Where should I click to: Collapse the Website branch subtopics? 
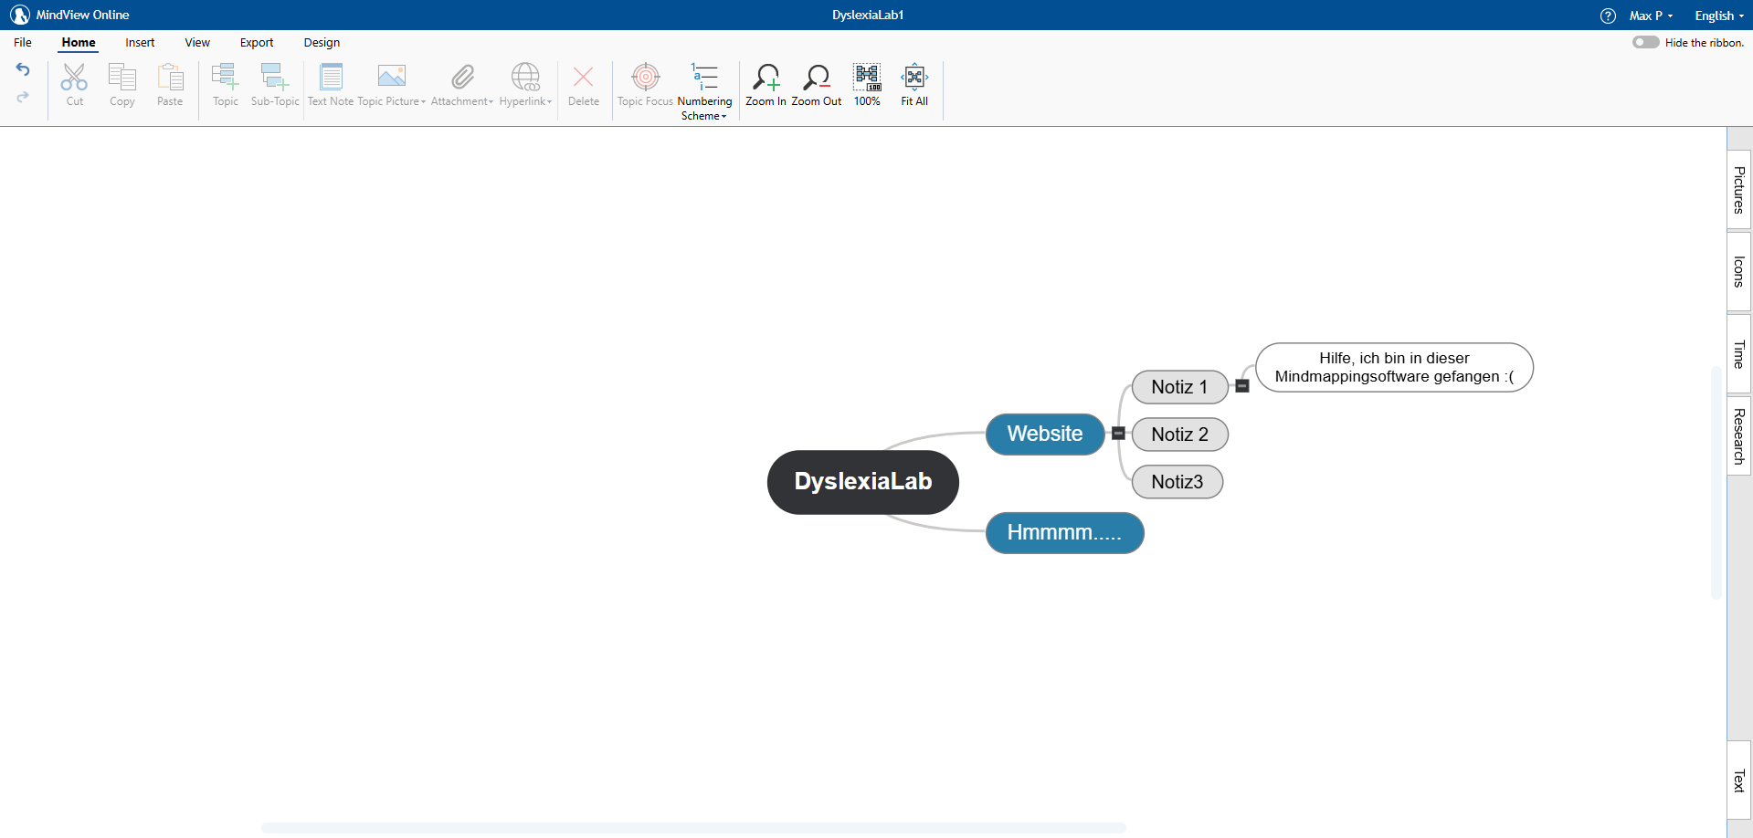(x=1118, y=434)
